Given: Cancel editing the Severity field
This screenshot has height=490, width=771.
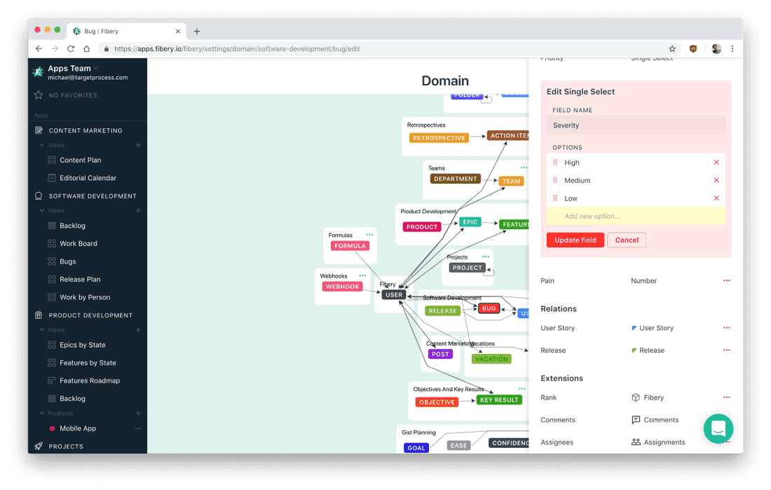Looking at the screenshot, I should (626, 240).
